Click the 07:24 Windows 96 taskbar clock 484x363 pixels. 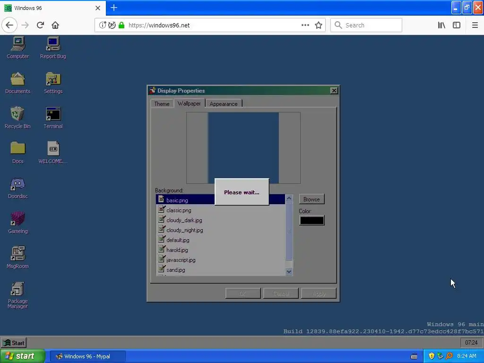(471, 343)
